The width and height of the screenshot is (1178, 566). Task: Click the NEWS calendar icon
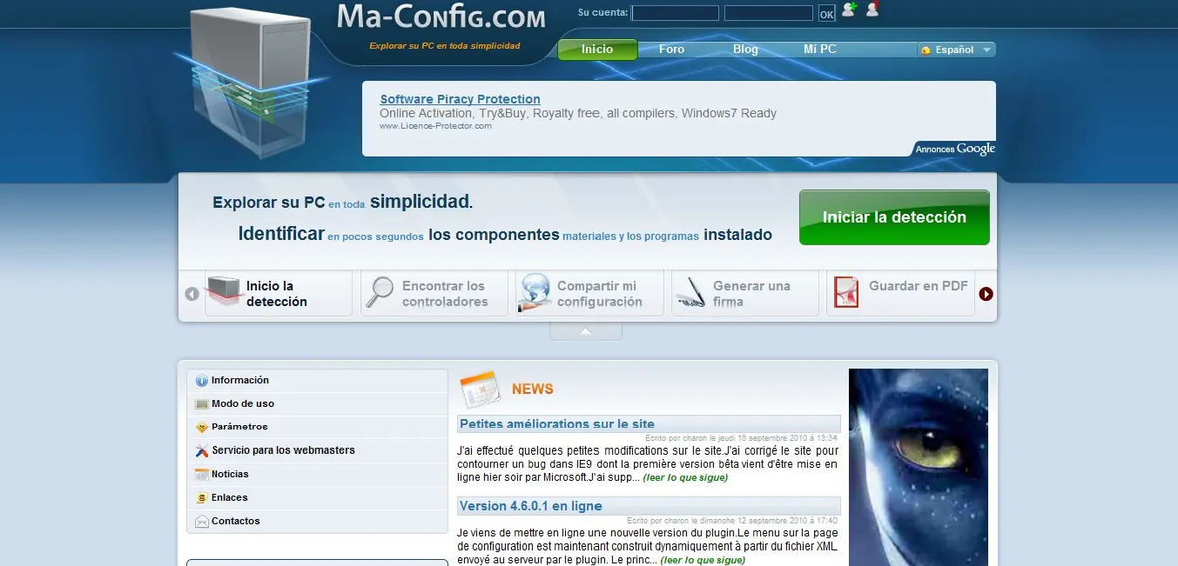(x=480, y=389)
